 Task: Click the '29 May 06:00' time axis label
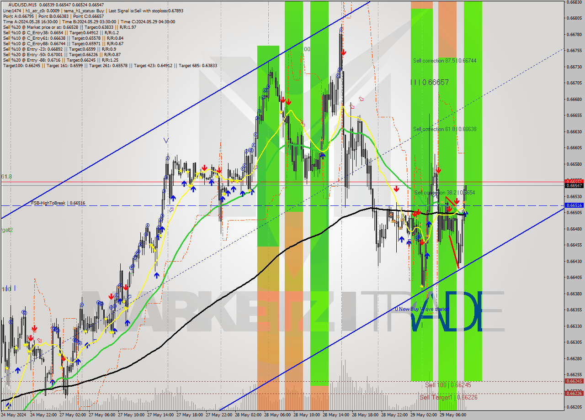point(454,415)
